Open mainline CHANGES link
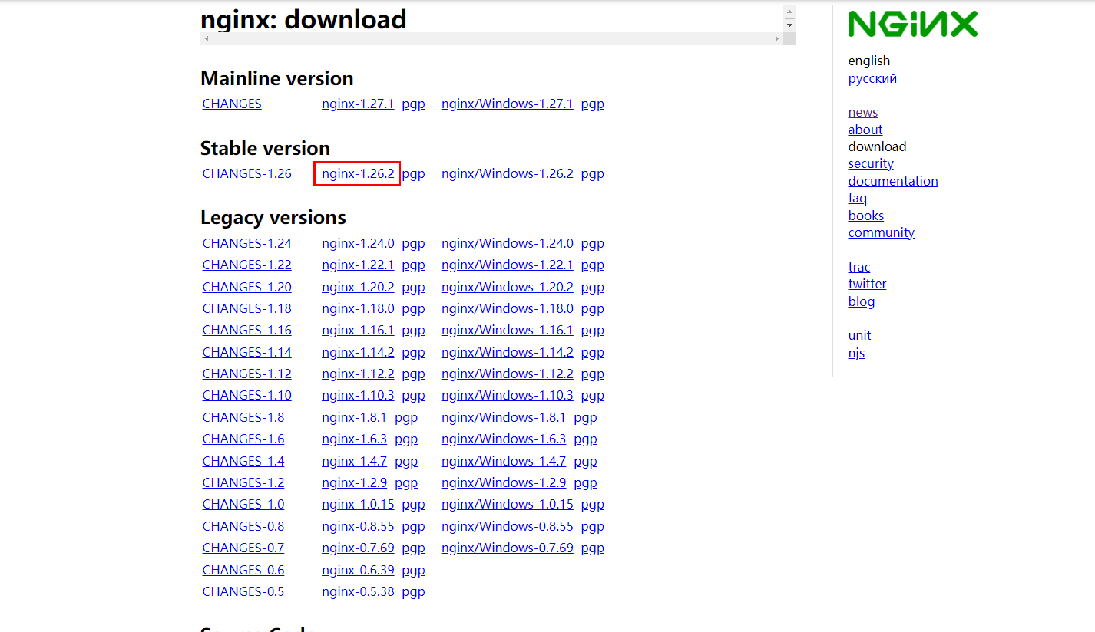Screen dimensions: 1095x632 232,104
